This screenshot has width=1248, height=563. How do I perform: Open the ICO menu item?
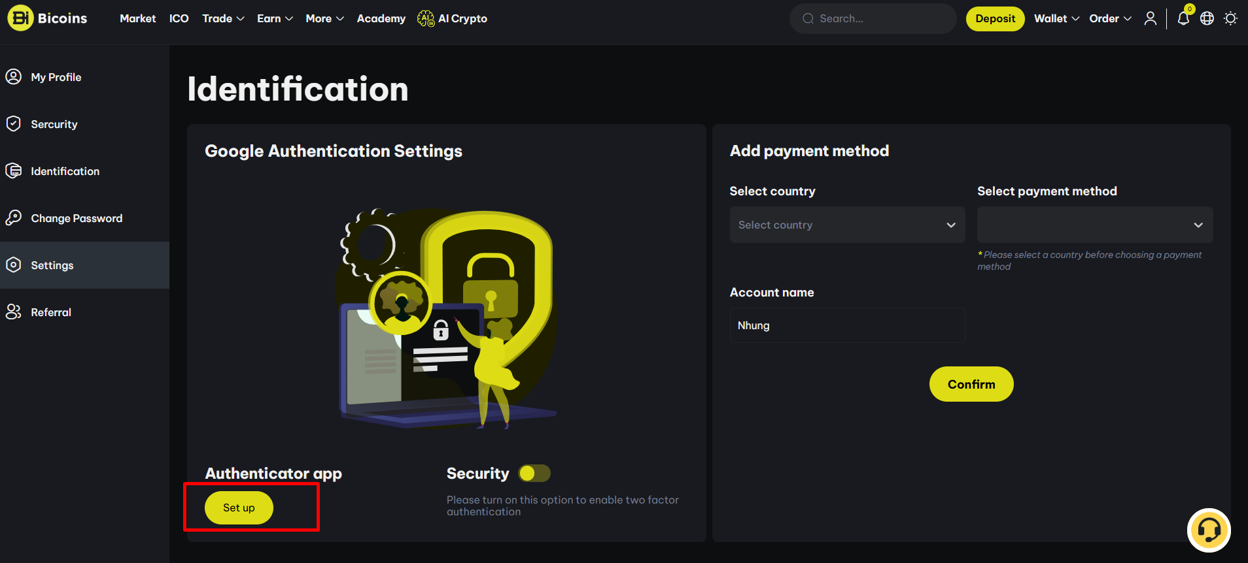pos(179,18)
